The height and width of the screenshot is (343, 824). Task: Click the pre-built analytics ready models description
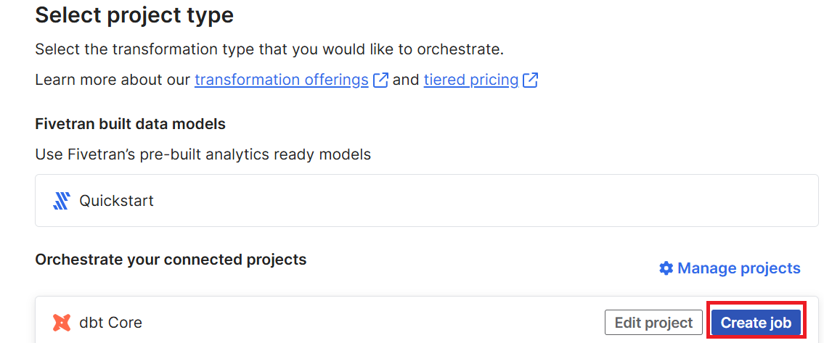203,154
